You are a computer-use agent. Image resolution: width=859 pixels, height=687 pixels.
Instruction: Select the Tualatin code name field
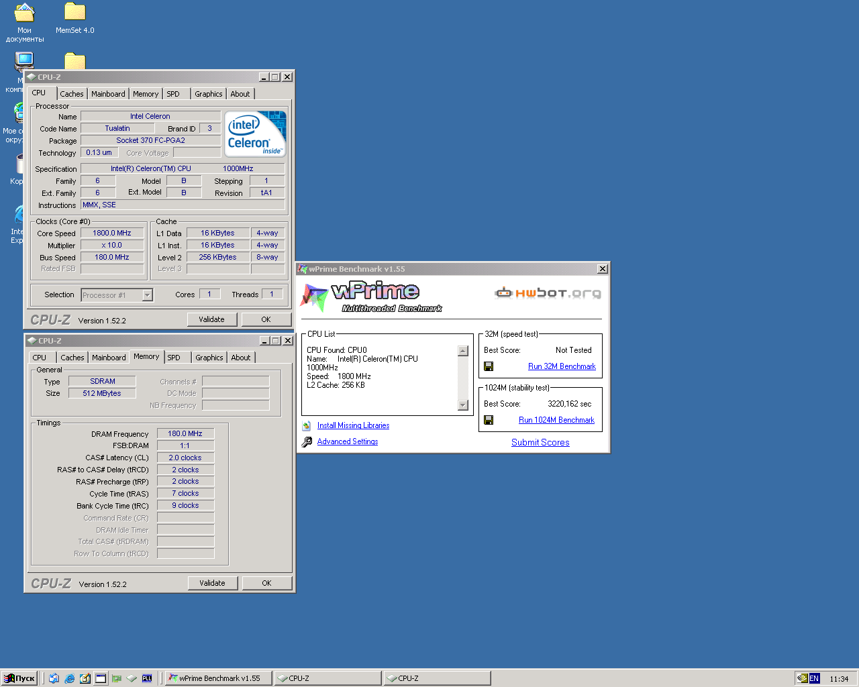pos(117,128)
